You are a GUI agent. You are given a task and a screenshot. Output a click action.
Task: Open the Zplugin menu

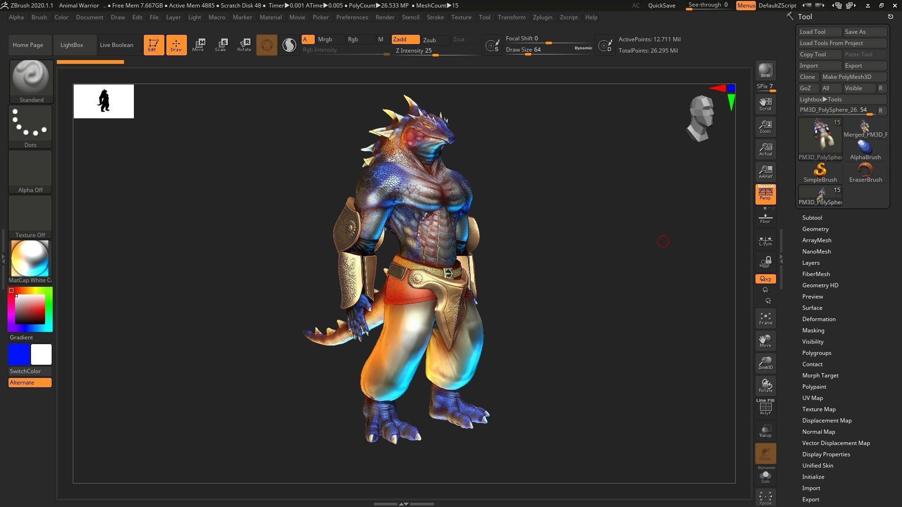[542, 17]
